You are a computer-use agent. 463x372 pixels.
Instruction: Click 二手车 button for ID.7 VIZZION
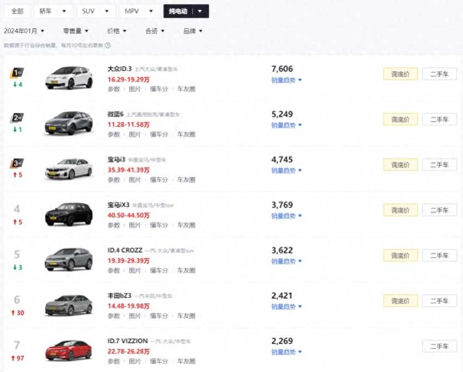439,346
